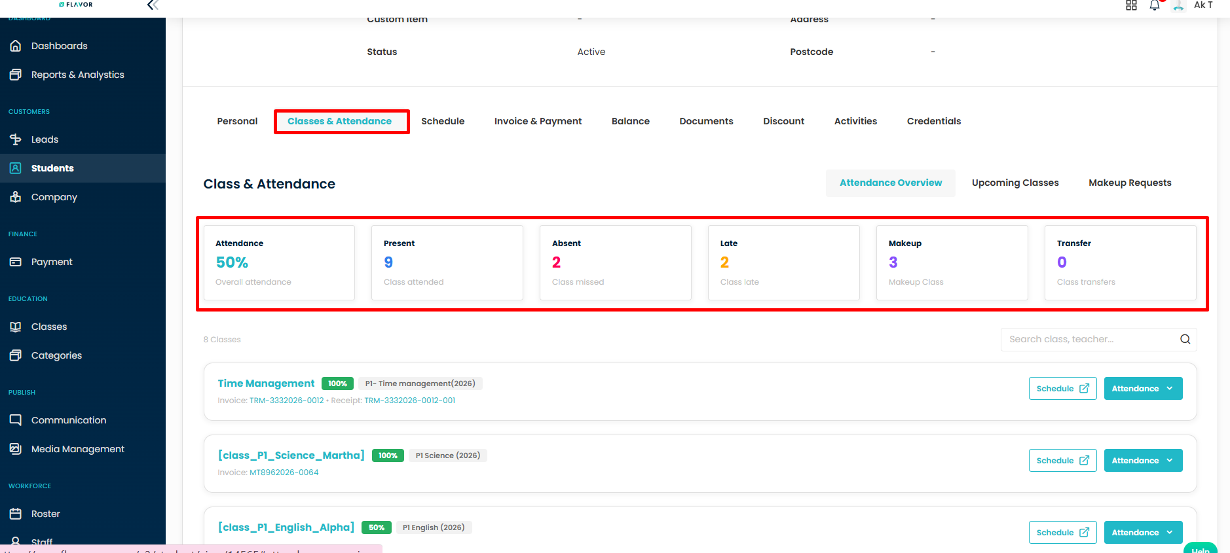Click the Transfer 0 card
Image resolution: width=1230 pixels, height=553 pixels.
click(1121, 263)
